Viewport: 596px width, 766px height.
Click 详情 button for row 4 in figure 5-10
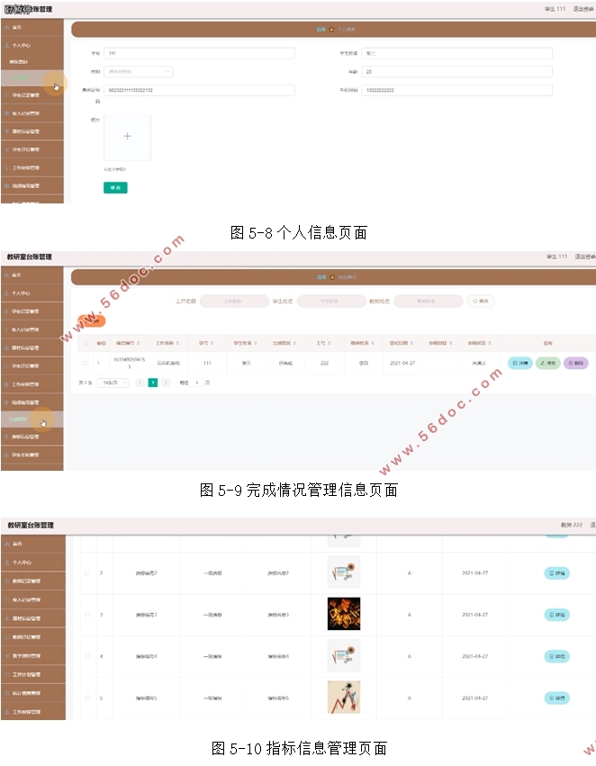pyautogui.click(x=557, y=656)
